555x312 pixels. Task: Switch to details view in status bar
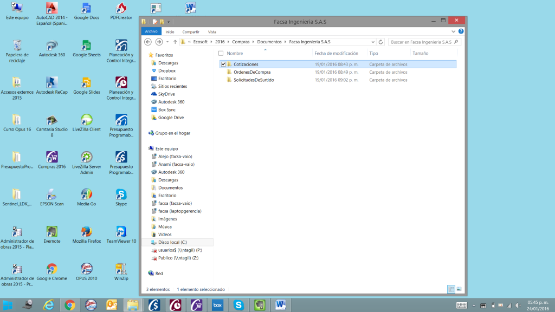point(451,289)
